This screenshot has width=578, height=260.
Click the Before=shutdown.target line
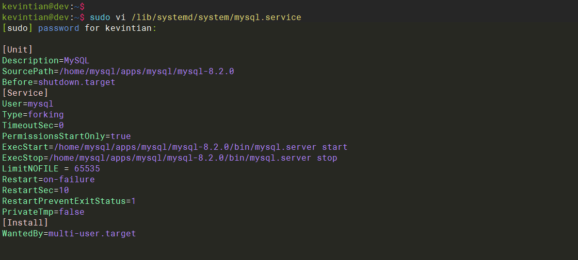tap(58, 82)
